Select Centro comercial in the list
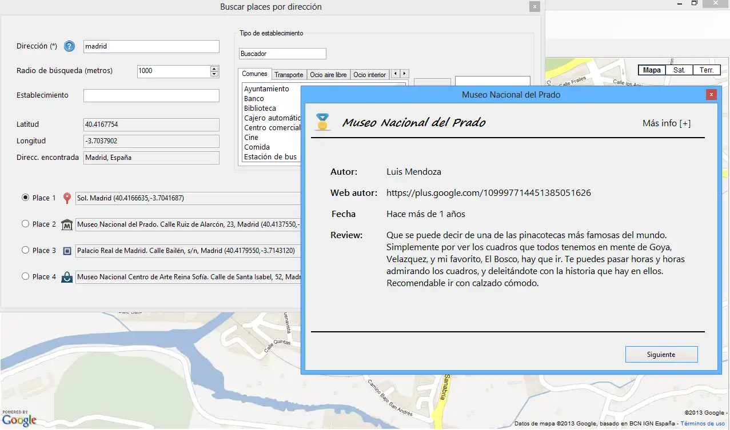730x430 pixels. click(272, 128)
